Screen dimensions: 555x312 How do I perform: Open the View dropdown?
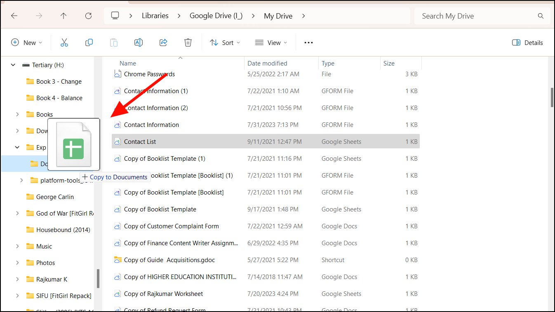[271, 42]
